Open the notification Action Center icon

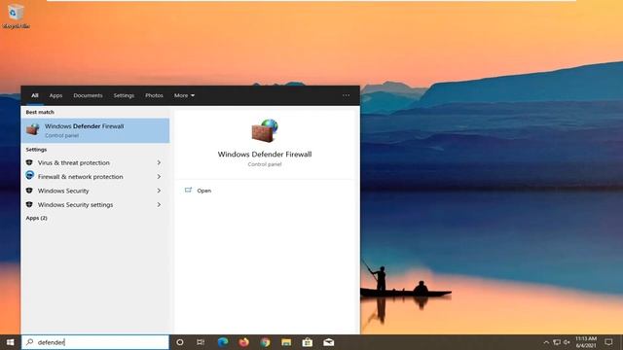pyautogui.click(x=608, y=342)
